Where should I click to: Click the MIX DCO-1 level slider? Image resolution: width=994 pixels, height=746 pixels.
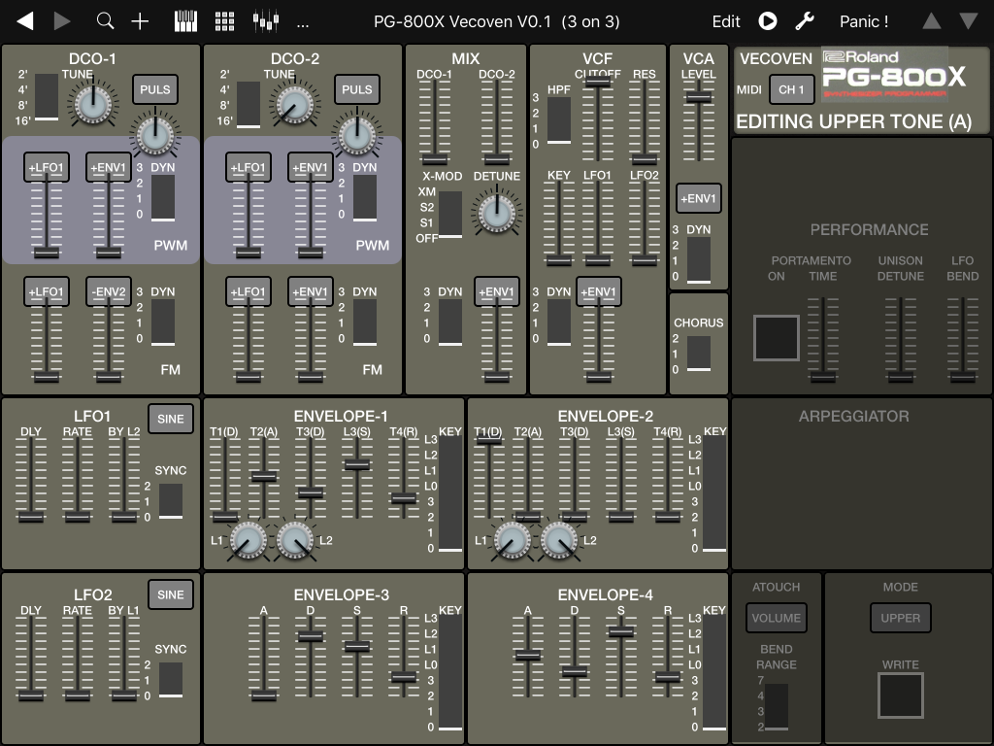point(434,120)
